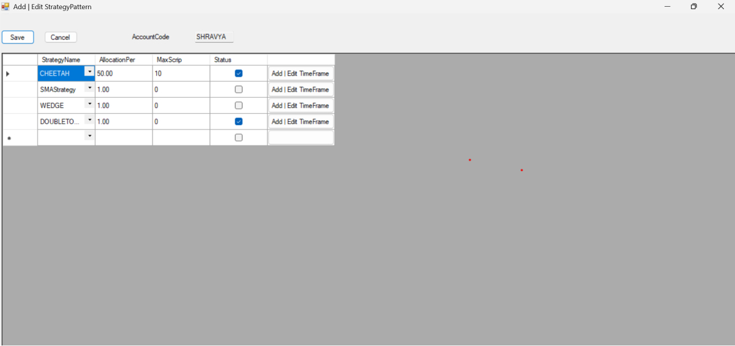Image resolution: width=735 pixels, height=346 pixels.
Task: Select the MaxScrip cell showing 10
Action: coord(181,73)
